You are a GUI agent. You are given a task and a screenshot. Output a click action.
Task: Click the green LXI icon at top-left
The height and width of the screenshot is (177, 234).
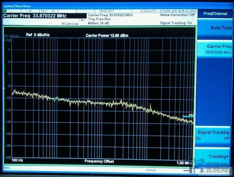pos(5,11)
